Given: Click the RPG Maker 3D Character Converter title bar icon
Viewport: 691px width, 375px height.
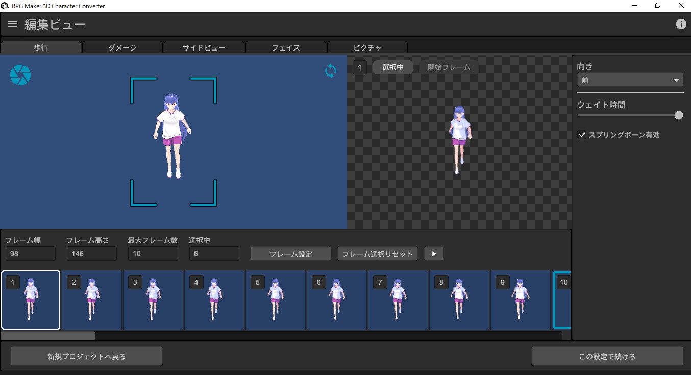Looking at the screenshot, I should coord(5,5).
